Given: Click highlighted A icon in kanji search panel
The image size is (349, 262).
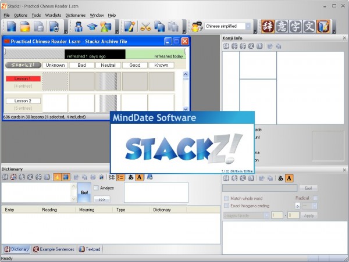Looking at the screenshot, I should click(x=289, y=178).
